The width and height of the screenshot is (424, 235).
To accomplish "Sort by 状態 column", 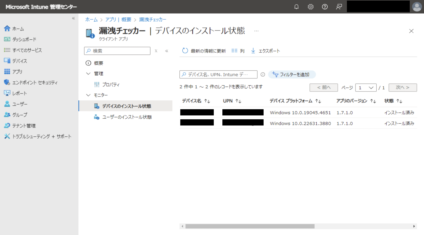I will (393, 101).
